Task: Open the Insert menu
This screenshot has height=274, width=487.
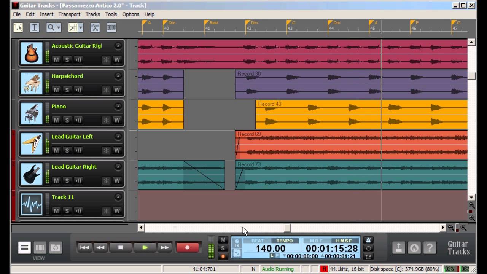Action: pos(46,14)
